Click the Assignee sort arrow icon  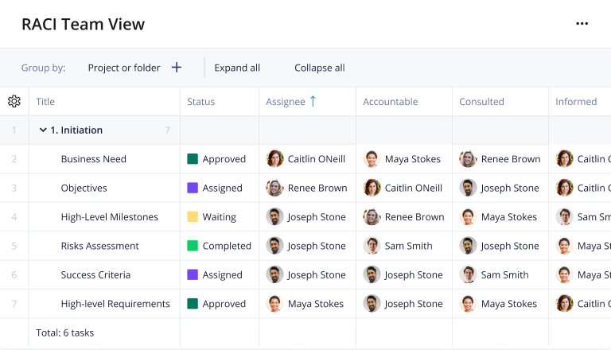click(x=313, y=101)
